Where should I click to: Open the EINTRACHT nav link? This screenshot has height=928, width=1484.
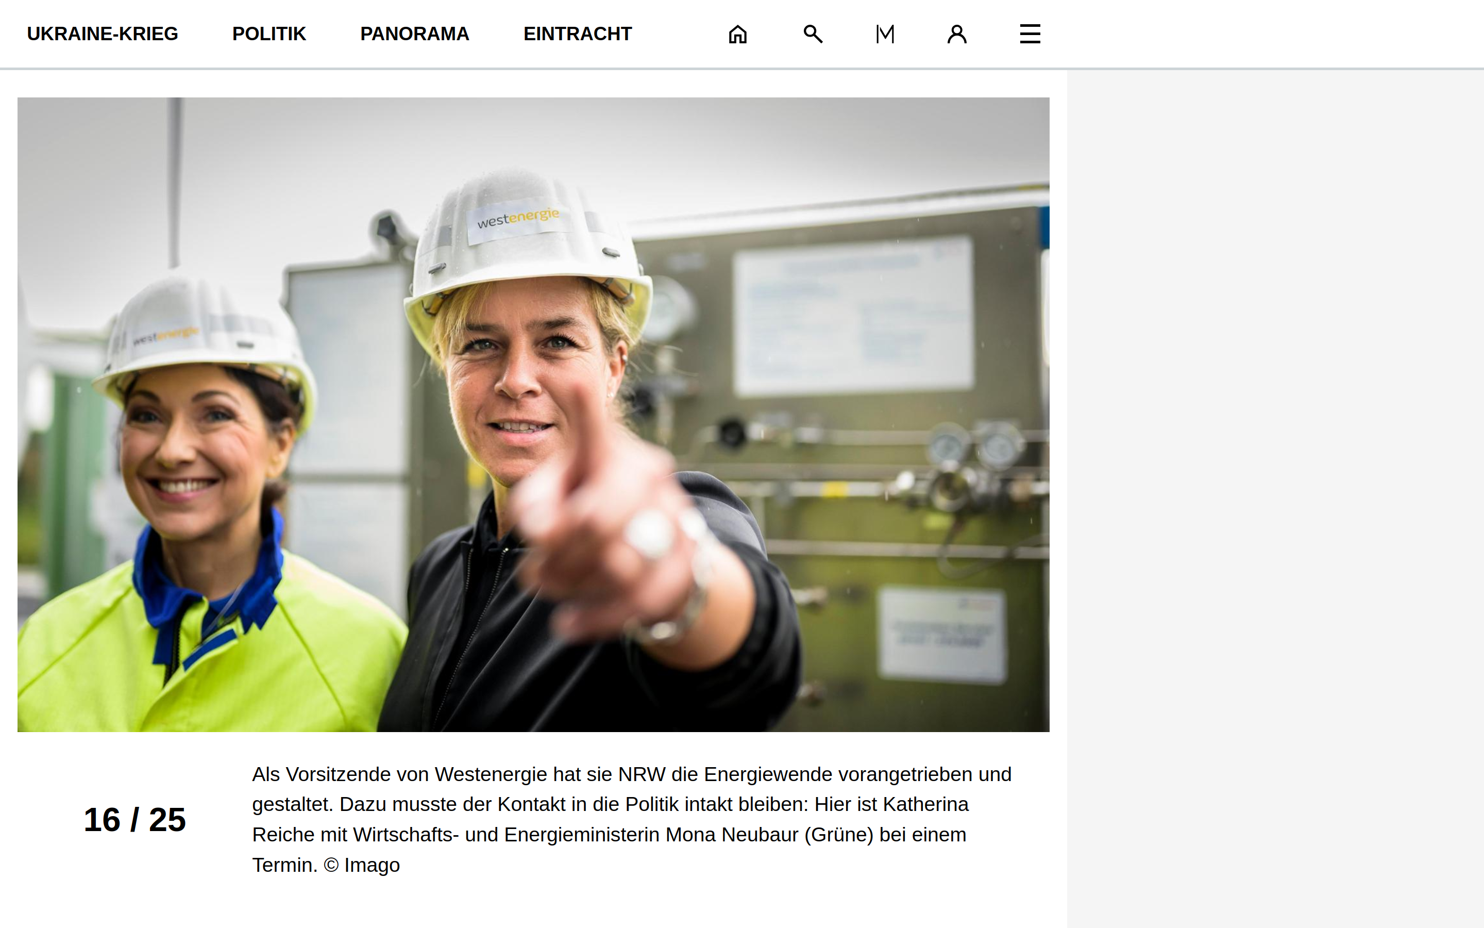577,34
